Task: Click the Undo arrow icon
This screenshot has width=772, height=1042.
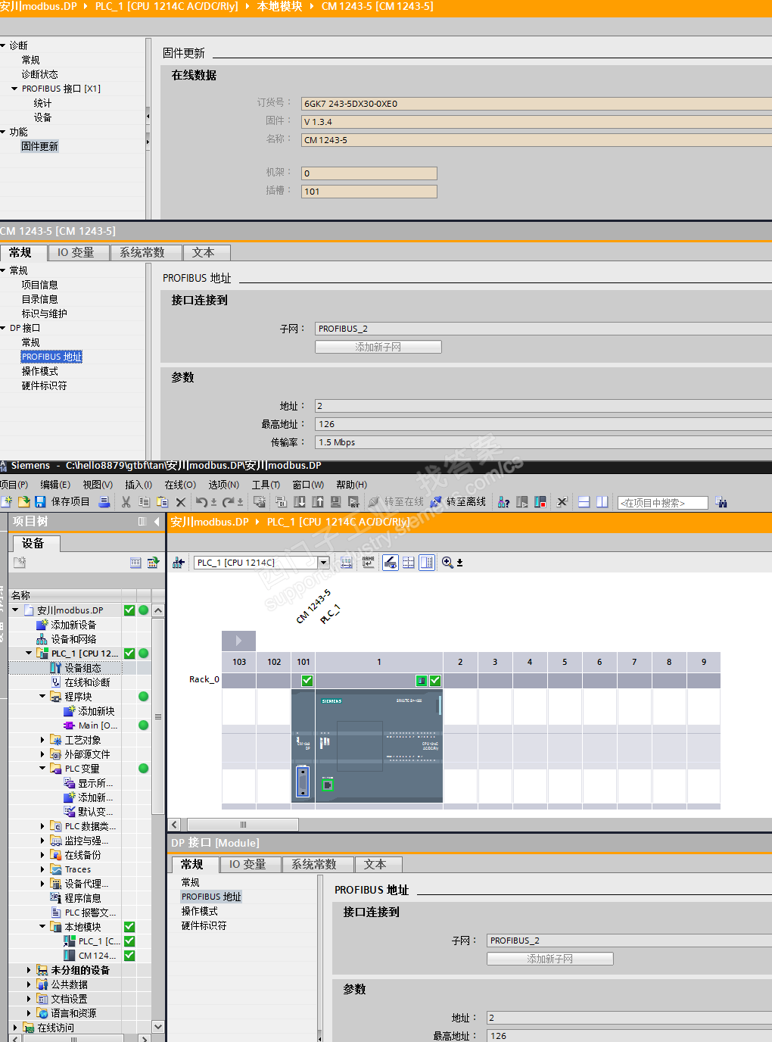Action: (x=201, y=501)
